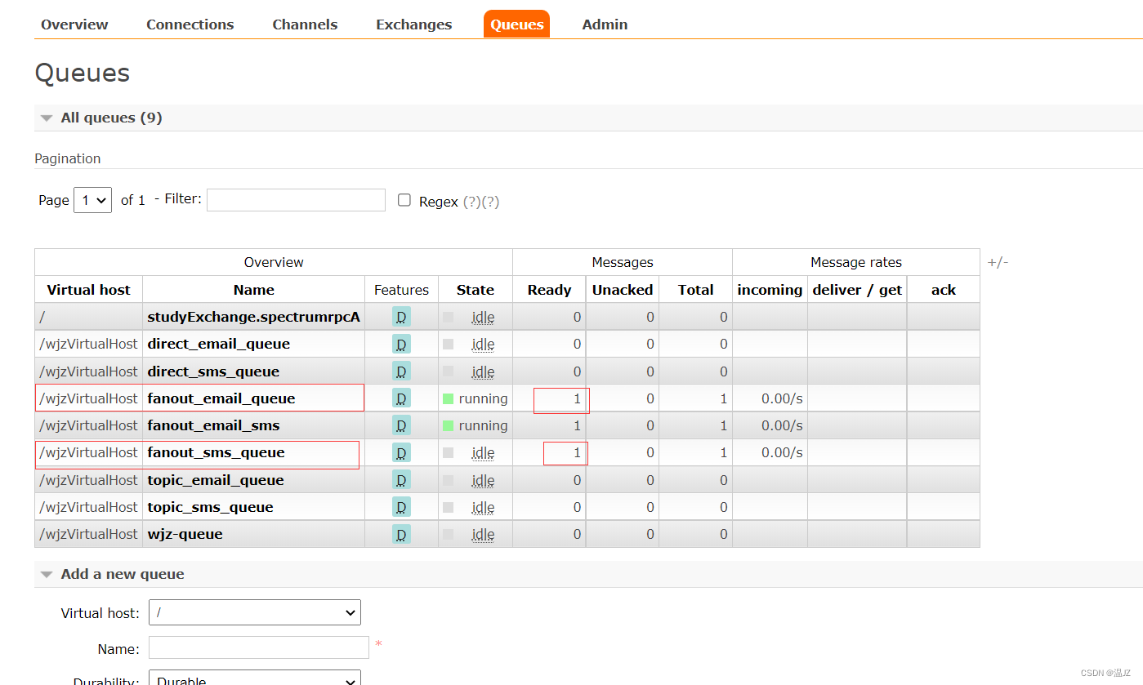Click the Ready count of fanout_email_sms

pyautogui.click(x=577, y=425)
